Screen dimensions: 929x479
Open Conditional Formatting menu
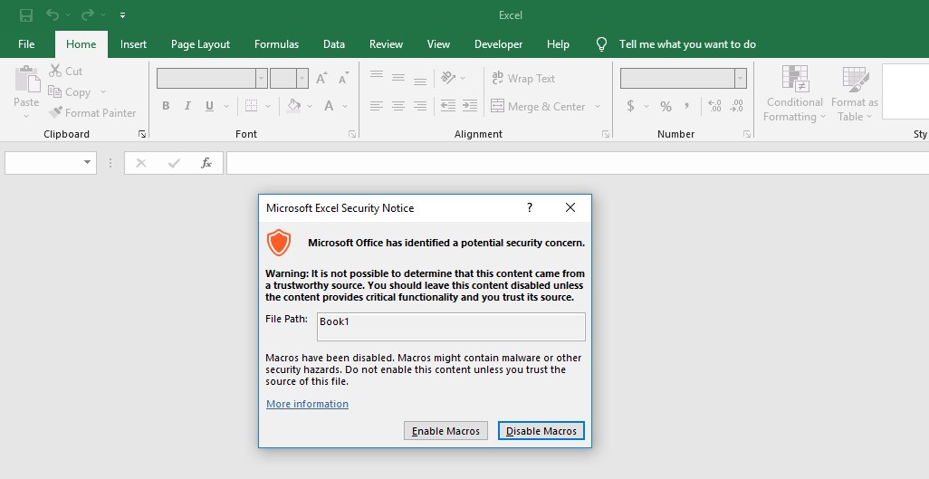[794, 93]
